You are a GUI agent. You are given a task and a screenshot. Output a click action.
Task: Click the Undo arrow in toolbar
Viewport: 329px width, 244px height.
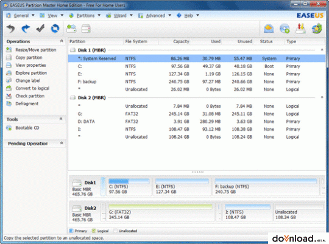coord(11,29)
